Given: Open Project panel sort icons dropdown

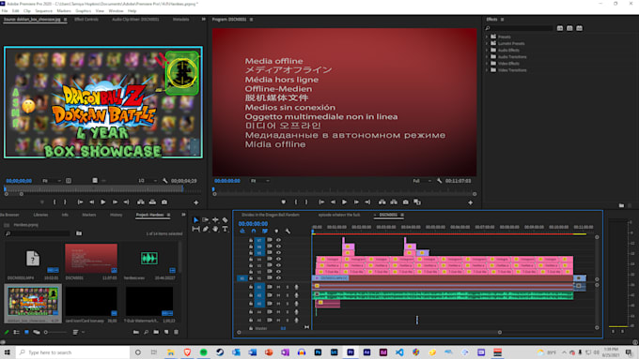Looking at the screenshot, I should (x=77, y=332).
